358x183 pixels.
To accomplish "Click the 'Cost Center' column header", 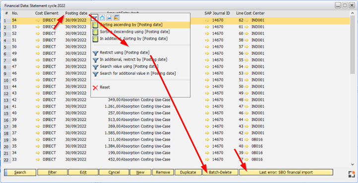I will click(254, 13).
